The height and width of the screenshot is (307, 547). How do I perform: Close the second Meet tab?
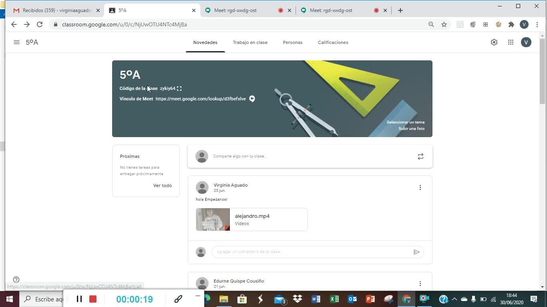[x=385, y=10]
